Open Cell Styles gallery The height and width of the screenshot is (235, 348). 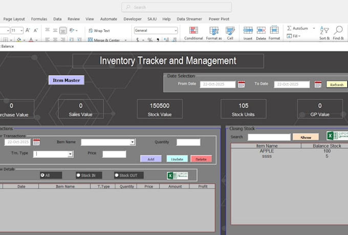tap(230, 33)
